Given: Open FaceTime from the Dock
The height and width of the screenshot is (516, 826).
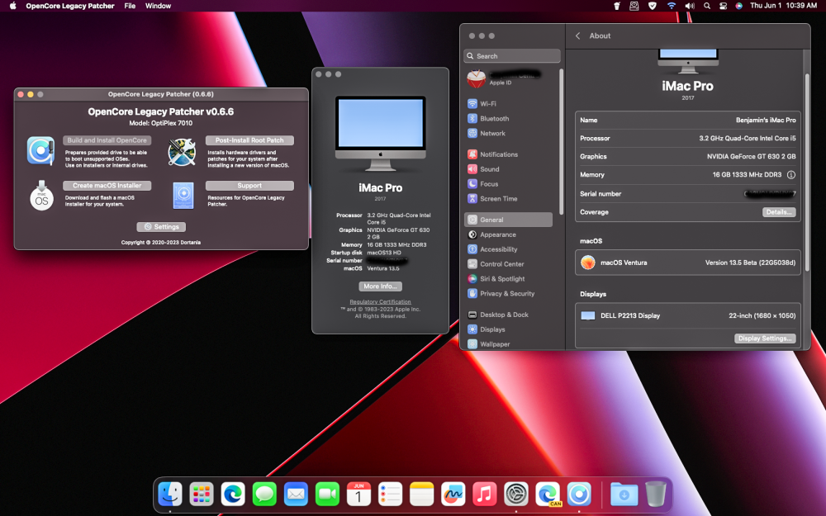Looking at the screenshot, I should [327, 495].
